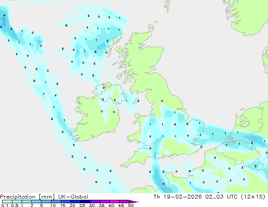268x207 pixels.
Task: Choose the 40–45 mm legend color box
Action: click(x=115, y=202)
